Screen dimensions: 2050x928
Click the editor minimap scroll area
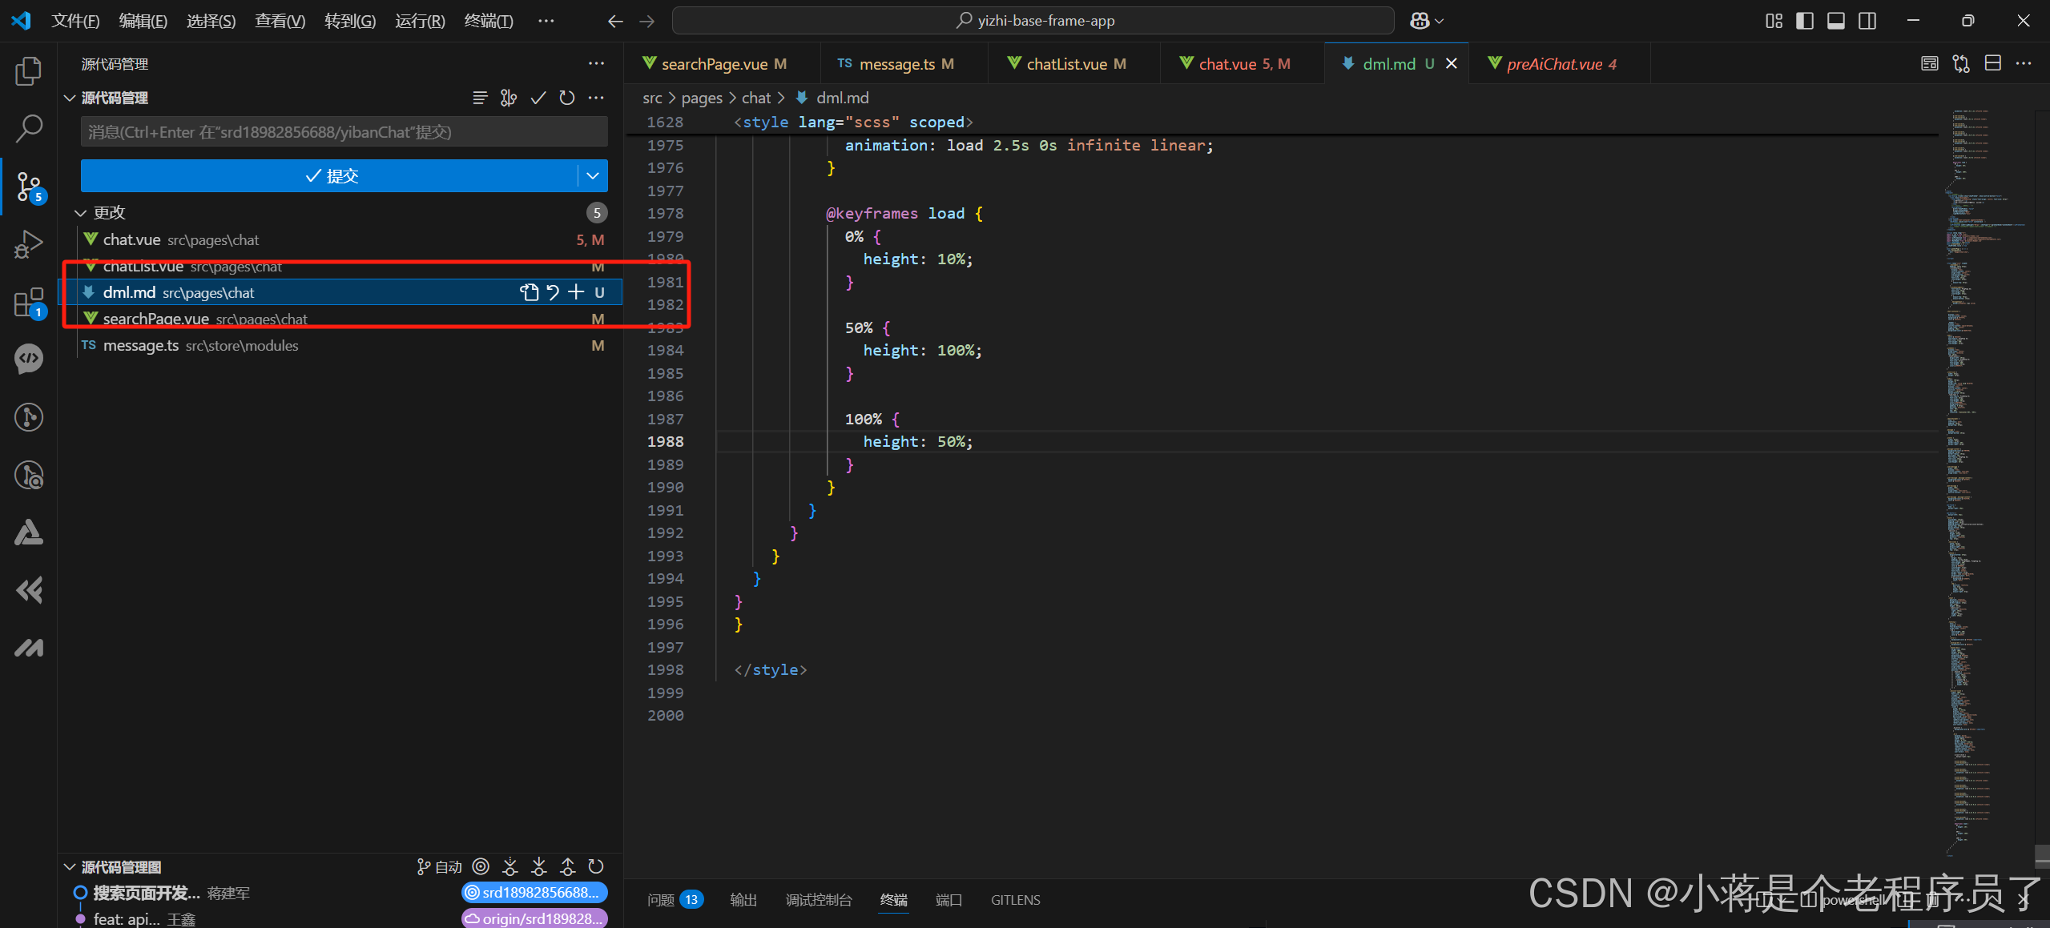pos(1985,480)
